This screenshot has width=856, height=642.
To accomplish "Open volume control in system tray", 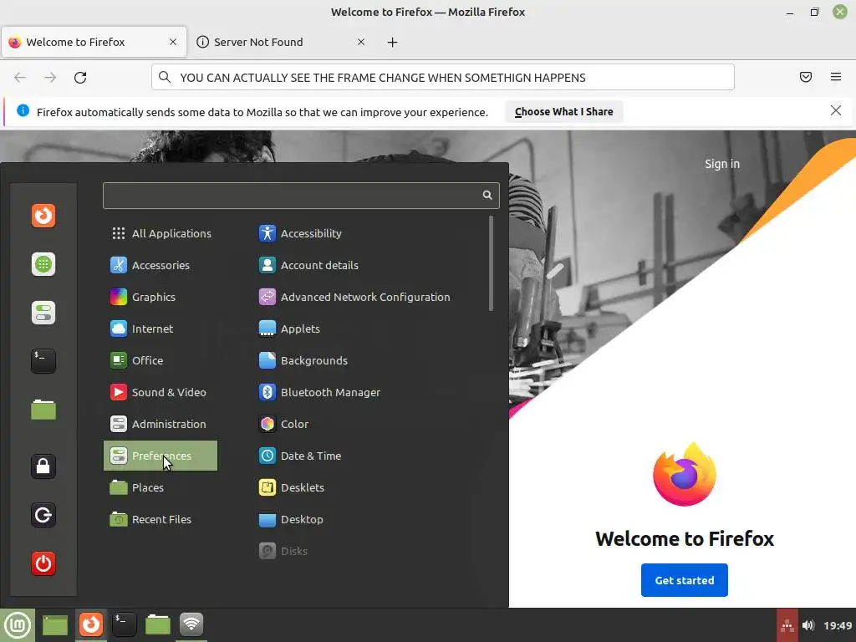I will 808,625.
